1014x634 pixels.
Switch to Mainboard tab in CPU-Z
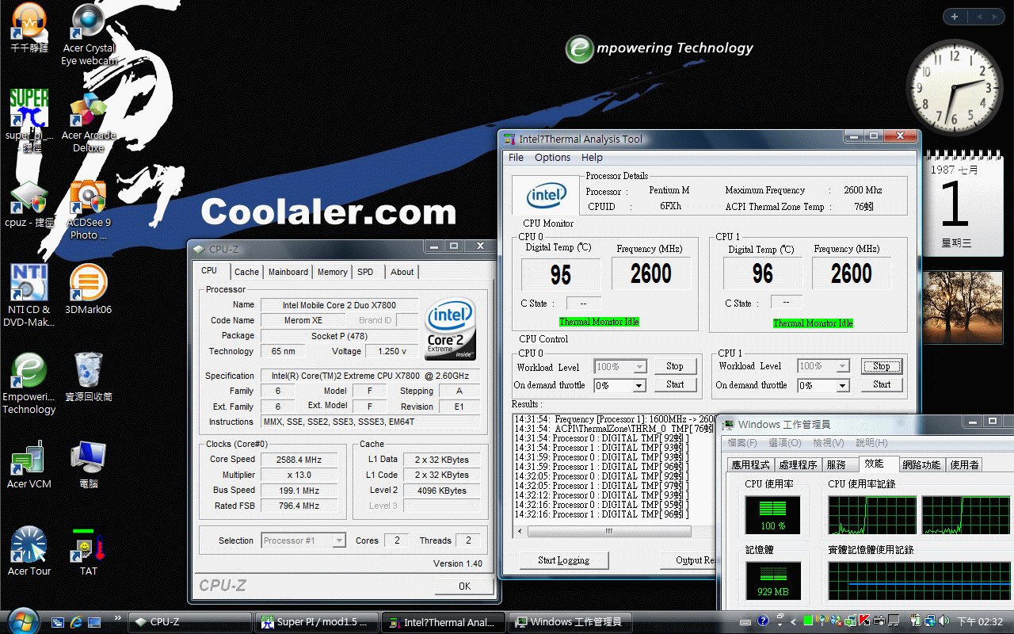pyautogui.click(x=288, y=272)
